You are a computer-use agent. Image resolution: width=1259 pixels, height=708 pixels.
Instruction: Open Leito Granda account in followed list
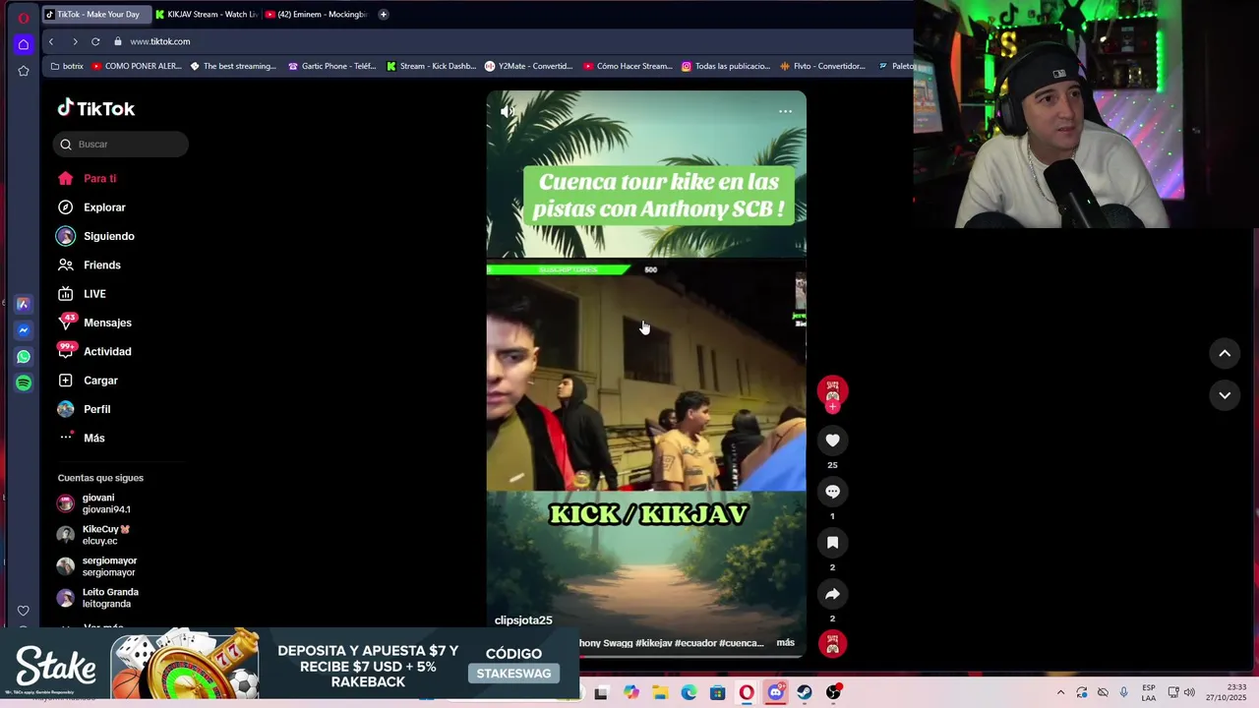point(98,598)
